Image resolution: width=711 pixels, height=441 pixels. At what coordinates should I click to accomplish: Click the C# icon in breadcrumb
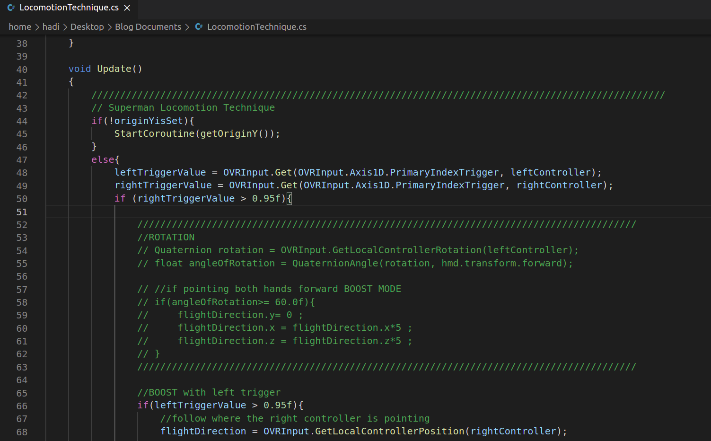tap(199, 27)
